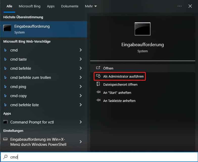Click Bing icon next to 'cmd'
Image resolution: width=198 pixels, height=162 pixels.
[5, 50]
